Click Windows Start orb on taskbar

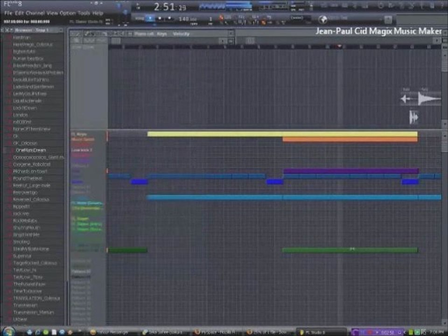pos(8,332)
